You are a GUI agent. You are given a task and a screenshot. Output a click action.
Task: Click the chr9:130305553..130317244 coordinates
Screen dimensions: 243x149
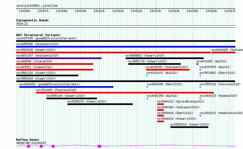pyautogui.click(x=37, y=6)
